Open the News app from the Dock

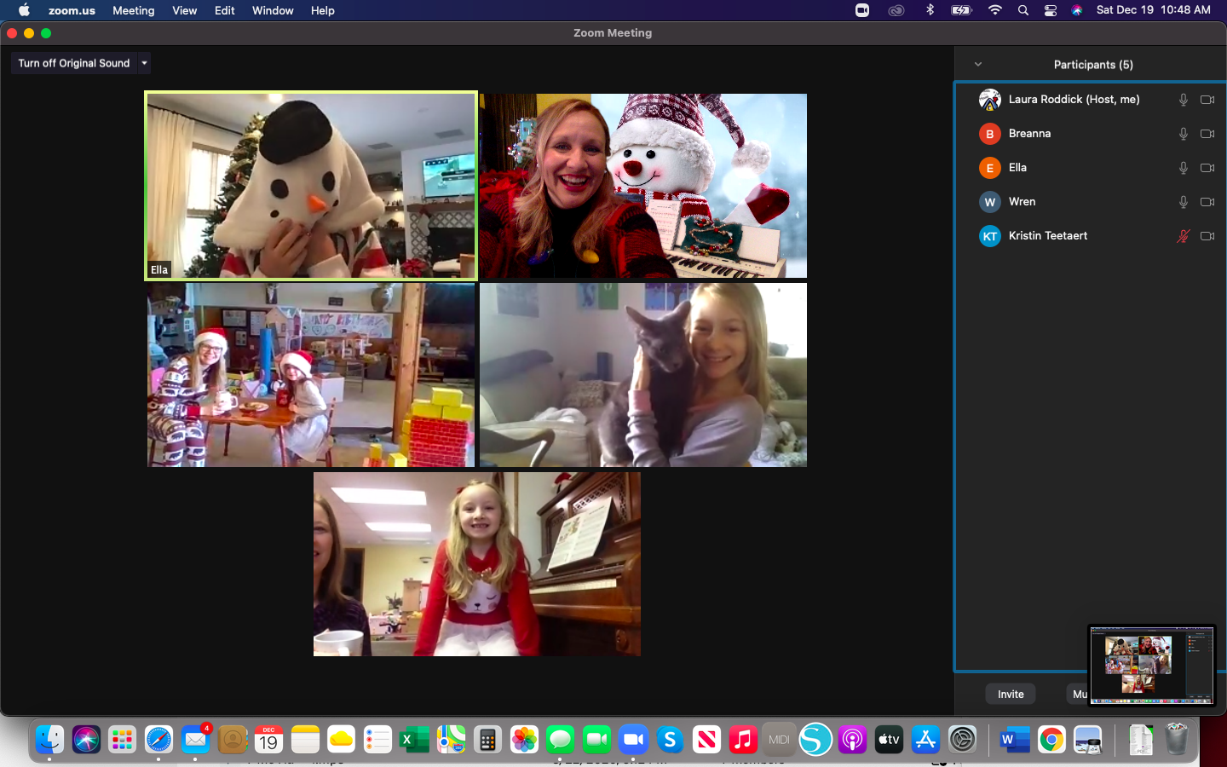[706, 740]
